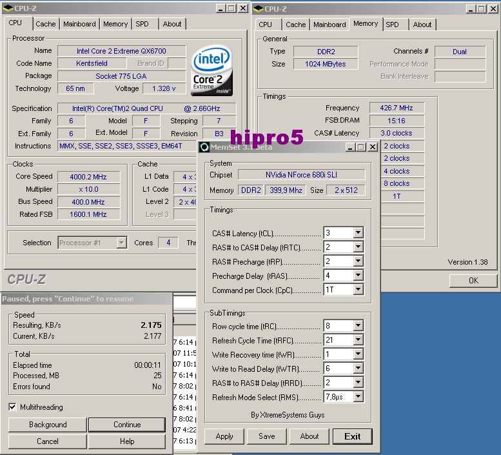Click the About button in MemSet
The height and width of the screenshot is (455, 501).
[x=309, y=436]
